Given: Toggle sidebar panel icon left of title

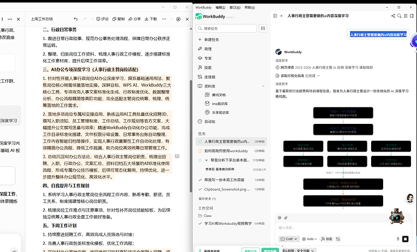Looking at the screenshot, I should [275, 16].
